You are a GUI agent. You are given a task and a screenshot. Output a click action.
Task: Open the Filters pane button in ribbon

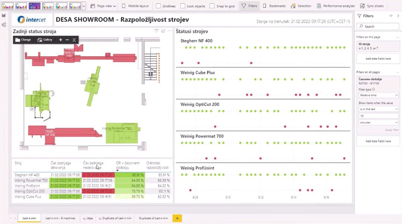click(249, 6)
